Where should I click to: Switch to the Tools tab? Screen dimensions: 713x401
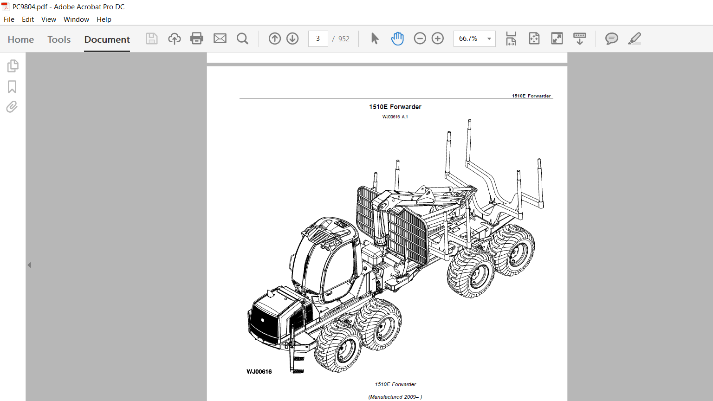pos(59,39)
